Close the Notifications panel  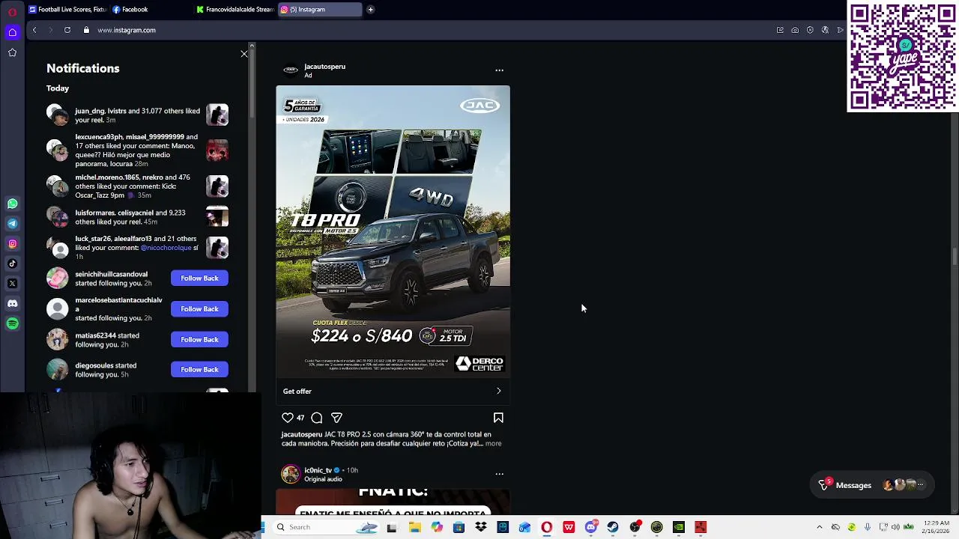click(244, 54)
